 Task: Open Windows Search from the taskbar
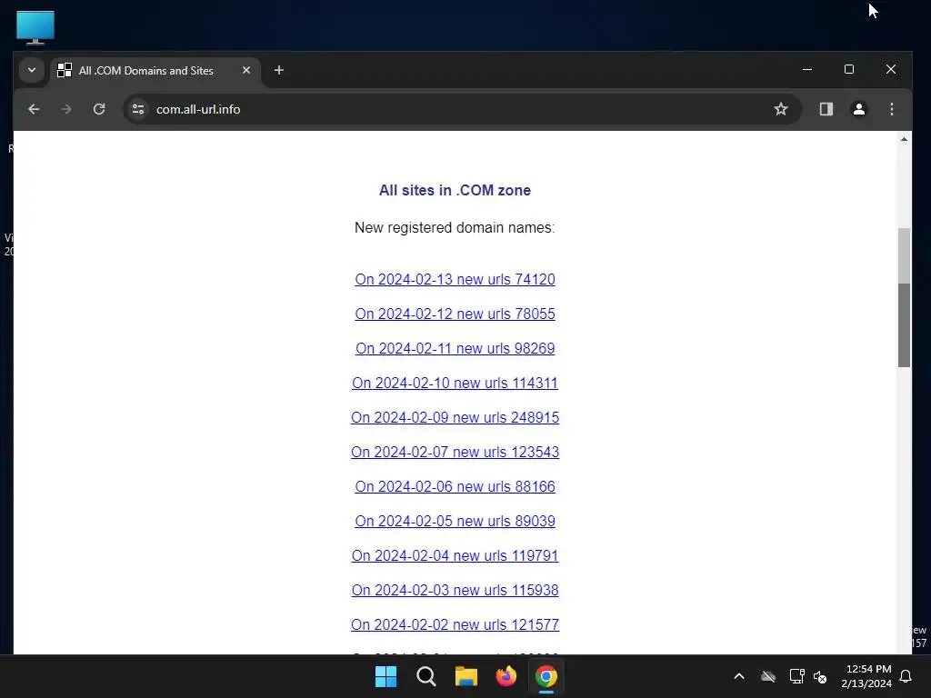425,676
